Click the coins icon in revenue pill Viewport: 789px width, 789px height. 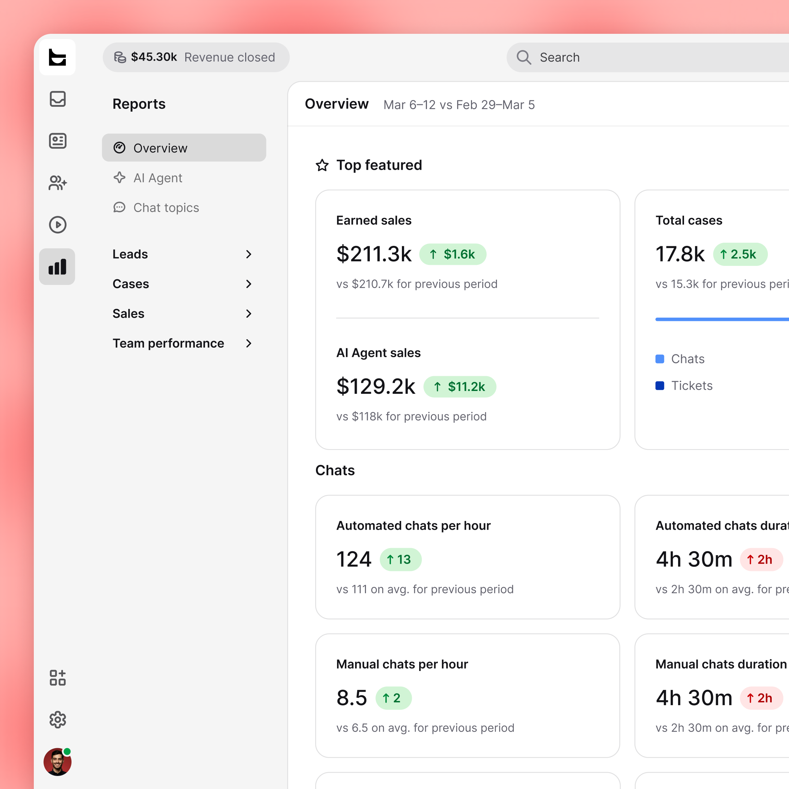coord(120,57)
